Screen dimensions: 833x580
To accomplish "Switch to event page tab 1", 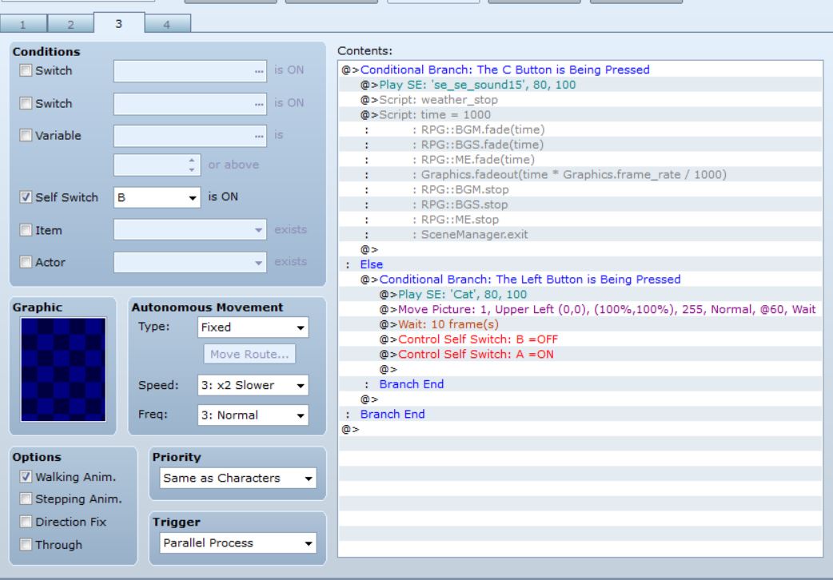I will pos(23,25).
